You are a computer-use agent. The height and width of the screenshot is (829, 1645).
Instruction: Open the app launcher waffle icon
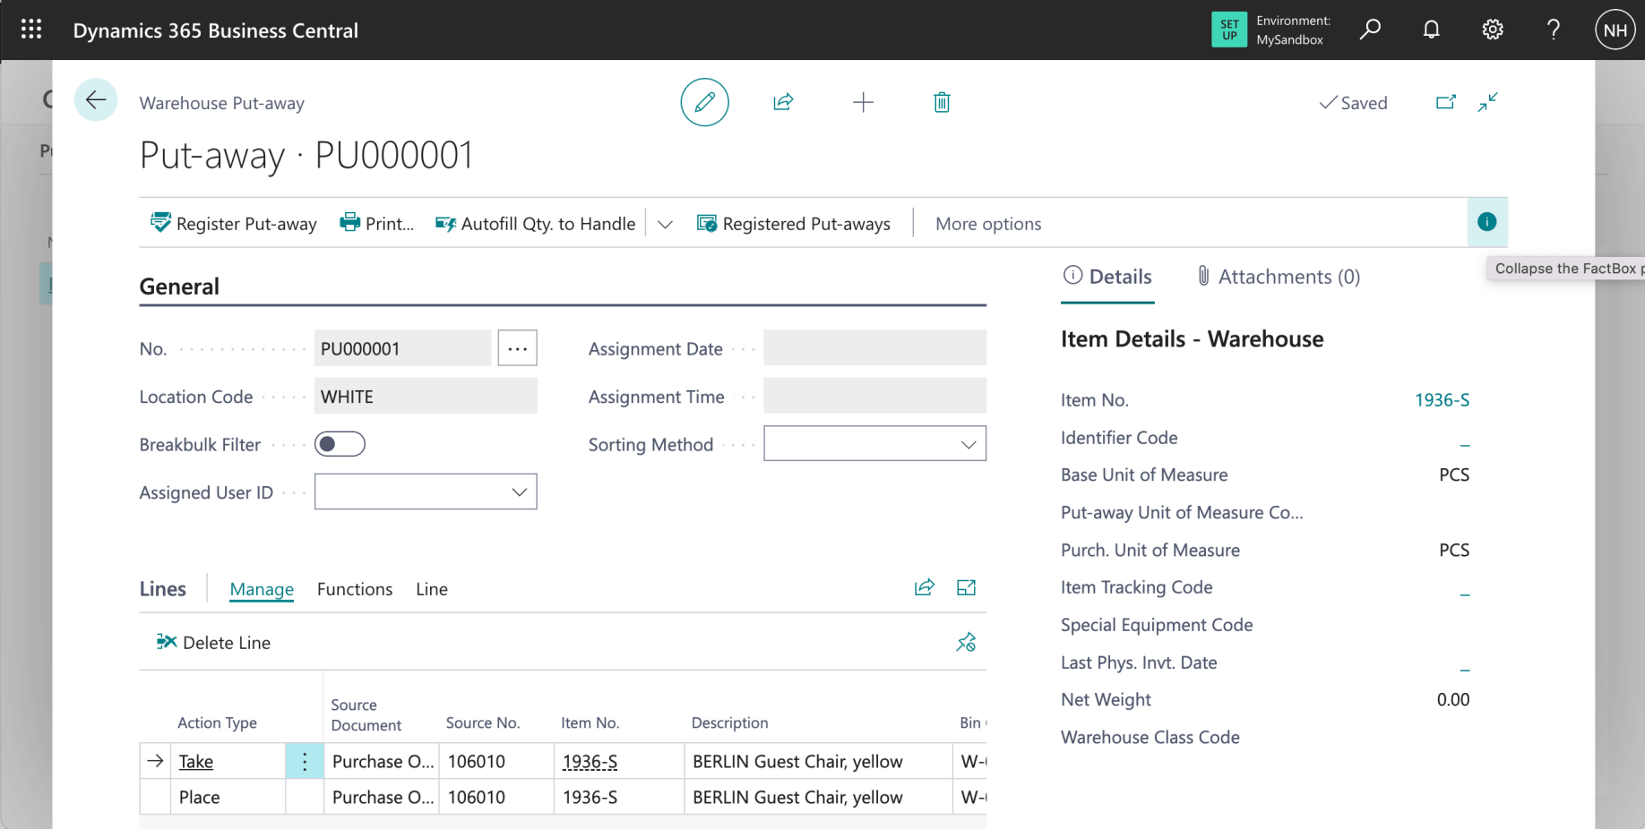point(31,30)
